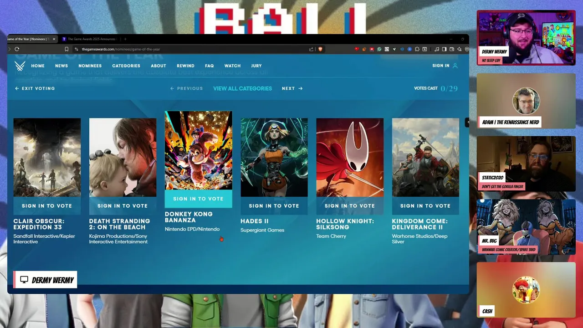583x328 pixels.
Task: Open the REWIND menu item
Action: pos(185,66)
